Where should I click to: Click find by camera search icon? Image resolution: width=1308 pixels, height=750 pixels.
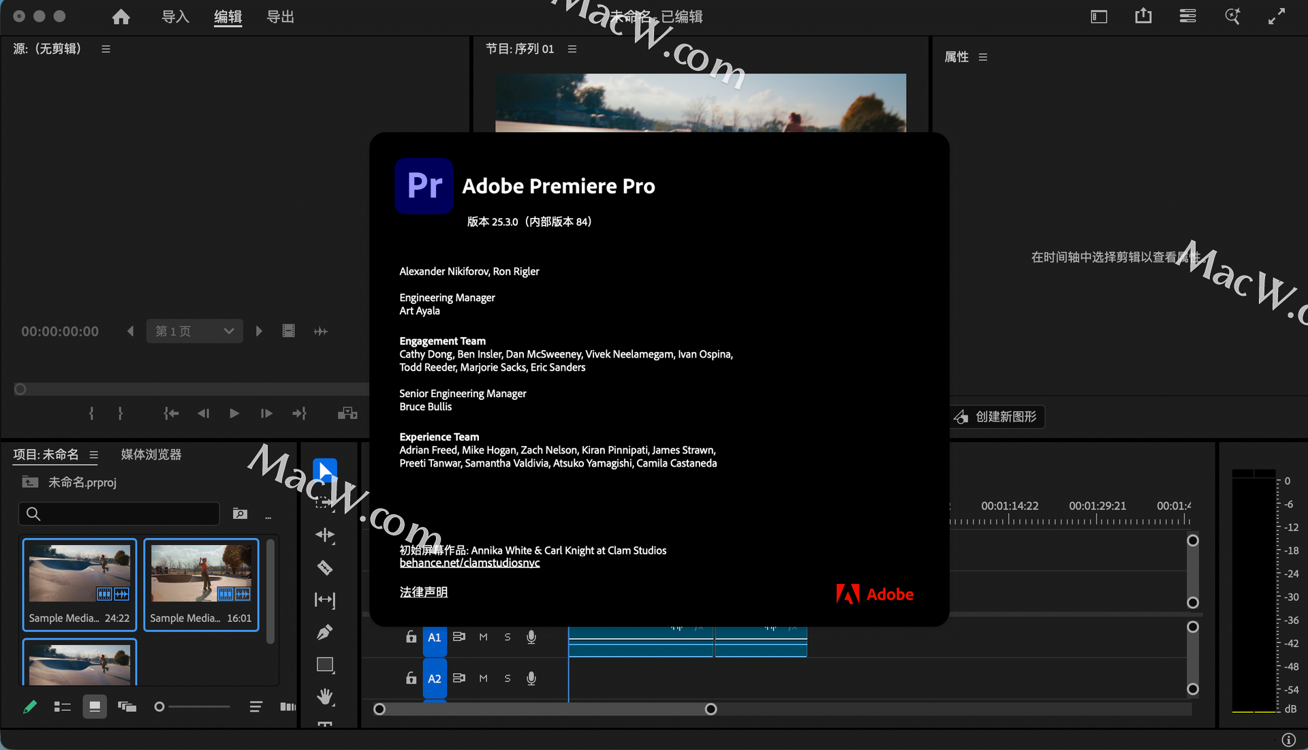tap(240, 514)
